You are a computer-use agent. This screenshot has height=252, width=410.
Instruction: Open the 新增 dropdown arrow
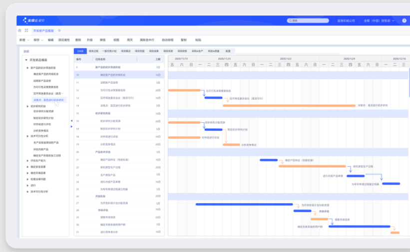click(x=28, y=40)
